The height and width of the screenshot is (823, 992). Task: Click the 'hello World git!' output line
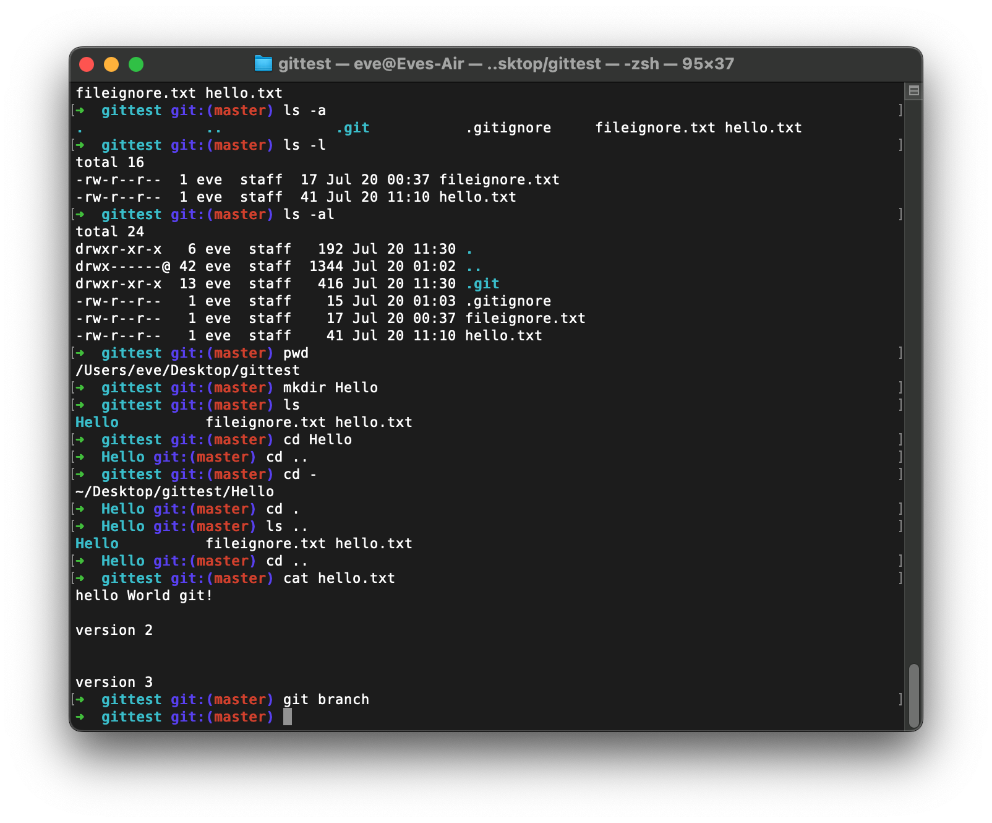144,595
